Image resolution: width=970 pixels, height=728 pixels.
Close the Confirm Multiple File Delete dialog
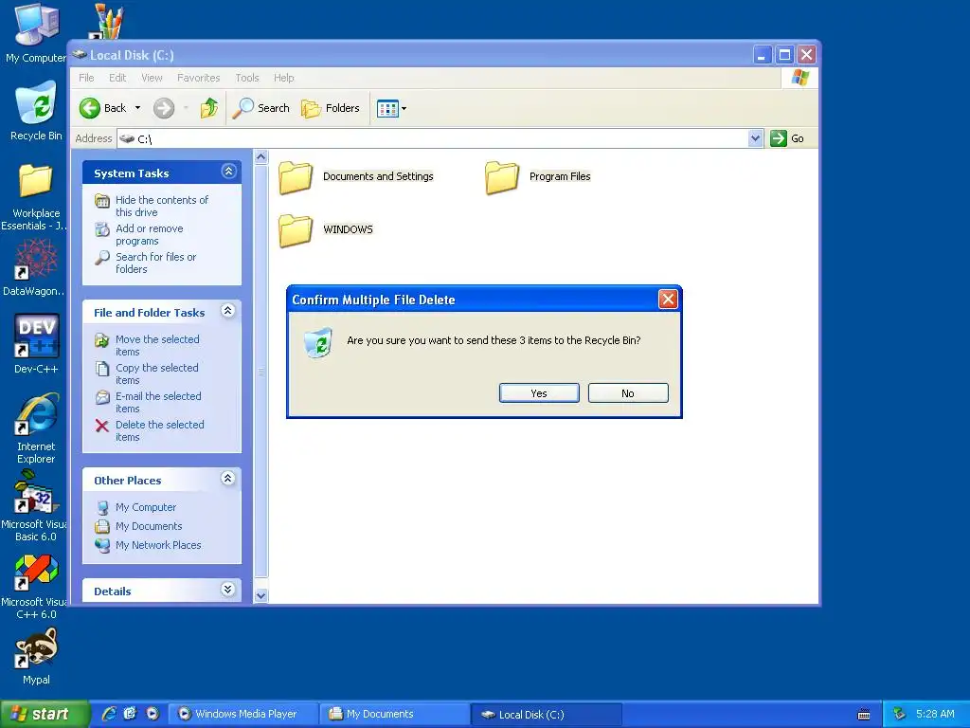pos(668,300)
